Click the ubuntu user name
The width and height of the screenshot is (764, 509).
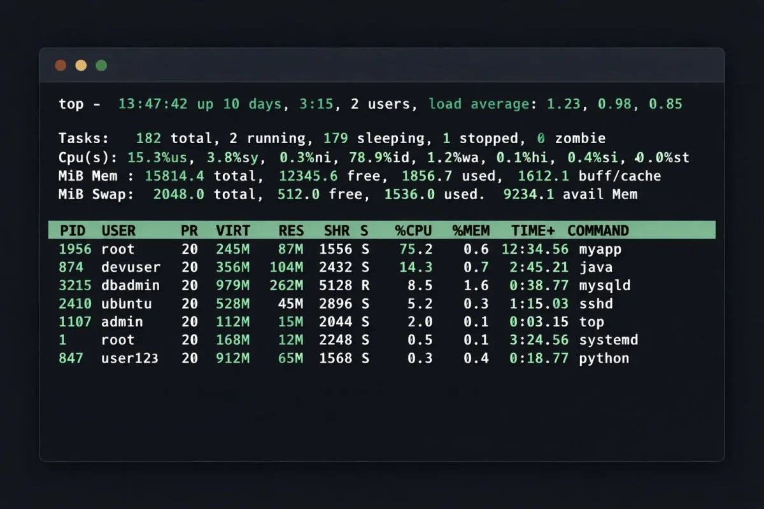coord(127,303)
